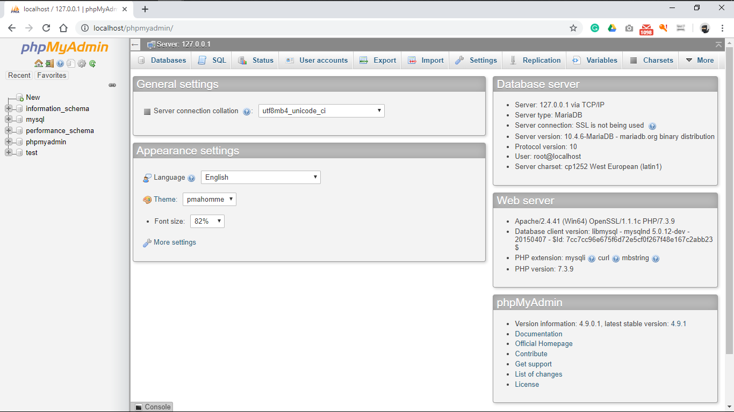Click the sidebar documentation pages icon
This screenshot has height=412, width=734.
click(70, 63)
